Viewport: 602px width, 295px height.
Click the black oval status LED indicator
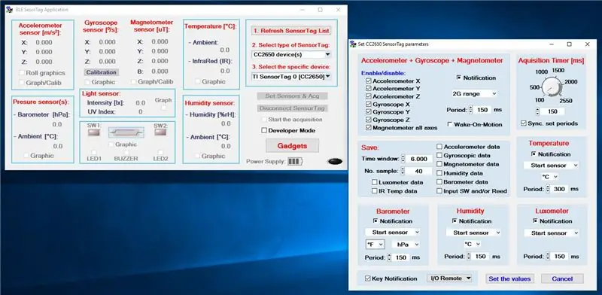tap(334, 161)
